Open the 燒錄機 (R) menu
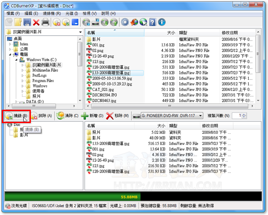Viewport: 268px width, 215px height. [x=52, y=13]
